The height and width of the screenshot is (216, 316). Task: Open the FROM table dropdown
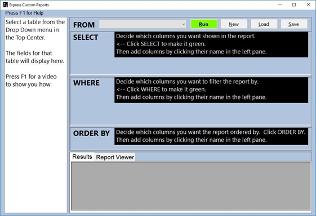point(143,24)
